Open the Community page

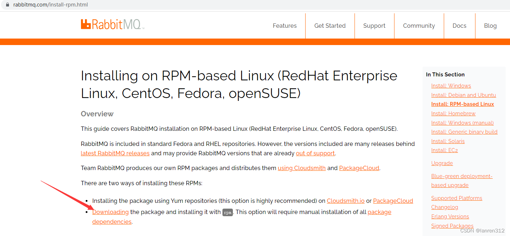click(419, 26)
